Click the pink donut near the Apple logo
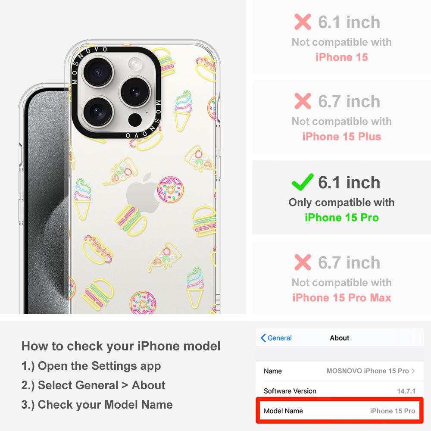 170,190
